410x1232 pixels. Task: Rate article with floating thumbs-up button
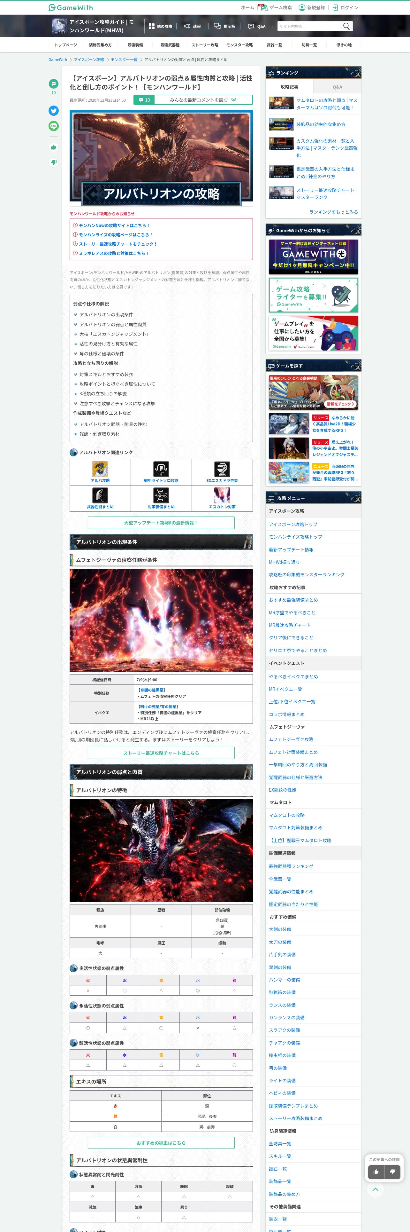[376, 1172]
